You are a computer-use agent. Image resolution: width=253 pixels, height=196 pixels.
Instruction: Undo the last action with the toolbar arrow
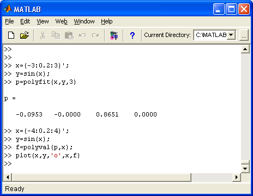click(x=82, y=35)
